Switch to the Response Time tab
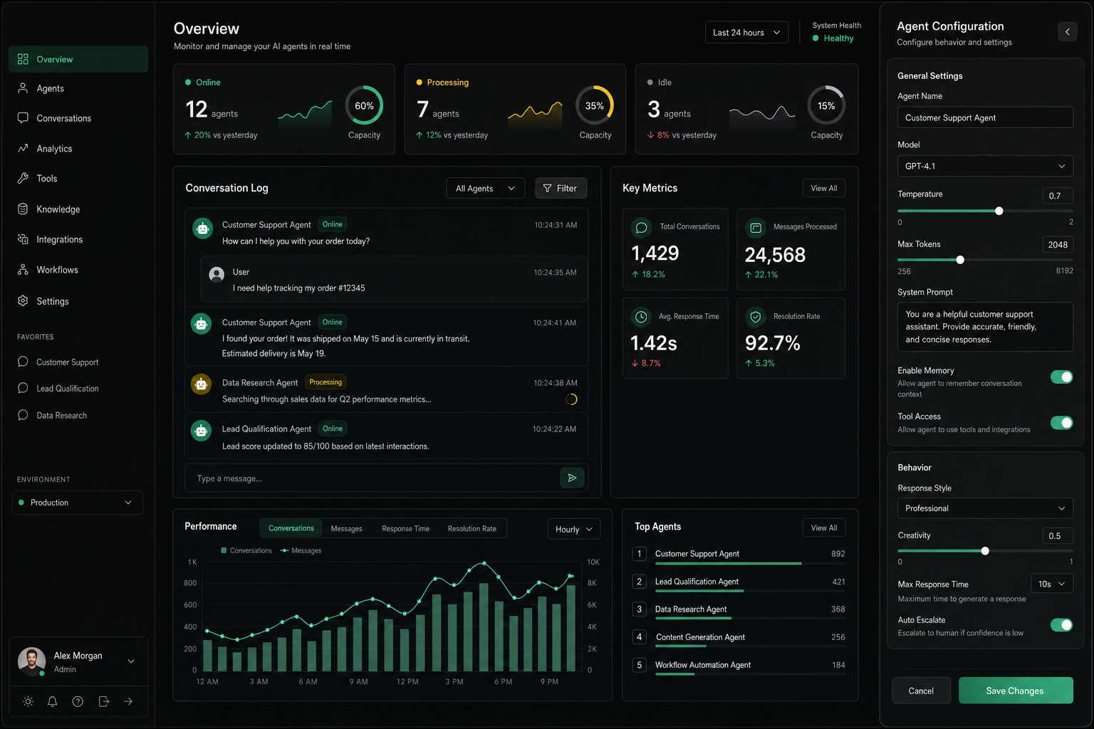The height and width of the screenshot is (729, 1094). tap(405, 529)
